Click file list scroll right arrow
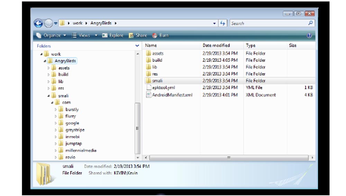Screen dimensions: 346x196 pyautogui.click(x=312, y=157)
